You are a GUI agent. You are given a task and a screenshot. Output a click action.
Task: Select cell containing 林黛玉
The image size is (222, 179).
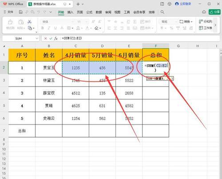click(49, 80)
